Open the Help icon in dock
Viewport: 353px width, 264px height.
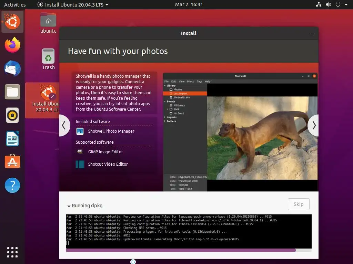click(x=12, y=185)
